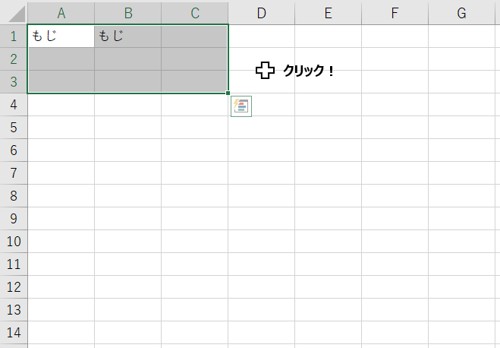Select column G header
The image size is (500, 348).
pos(461,13)
